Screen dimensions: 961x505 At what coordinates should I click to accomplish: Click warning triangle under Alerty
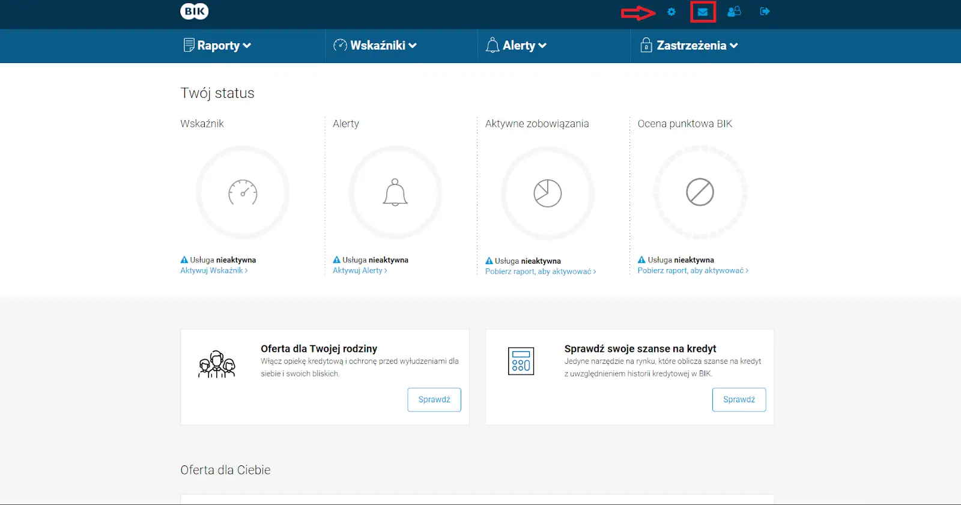pos(337,260)
